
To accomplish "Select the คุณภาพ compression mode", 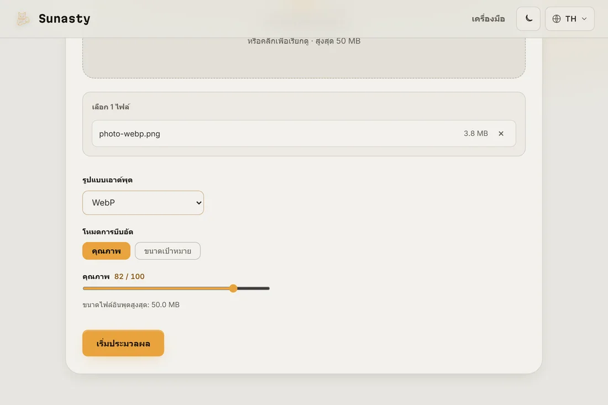I will click(x=106, y=251).
